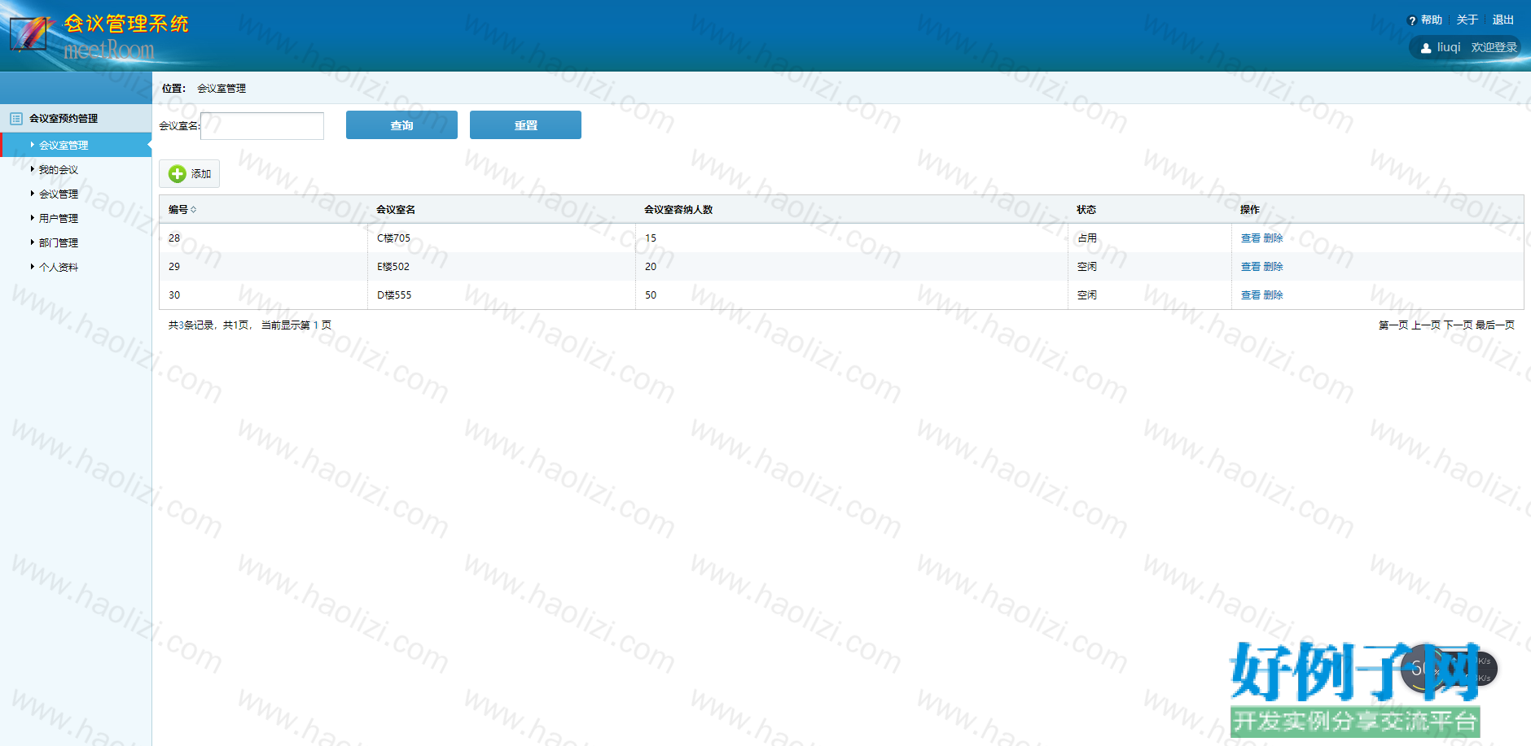Select cell with room number 28
Screen dimensions: 1531x746
point(263,238)
